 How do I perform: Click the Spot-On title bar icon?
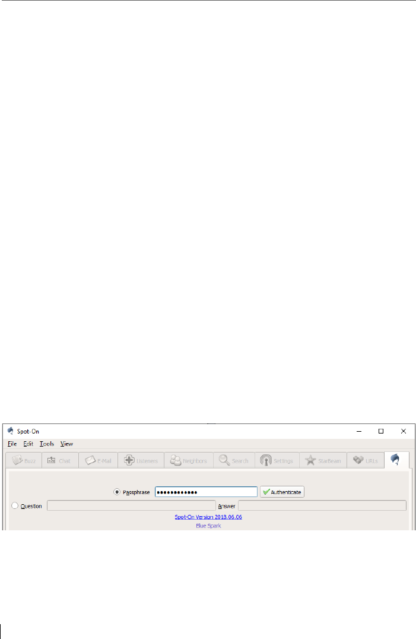11,431
